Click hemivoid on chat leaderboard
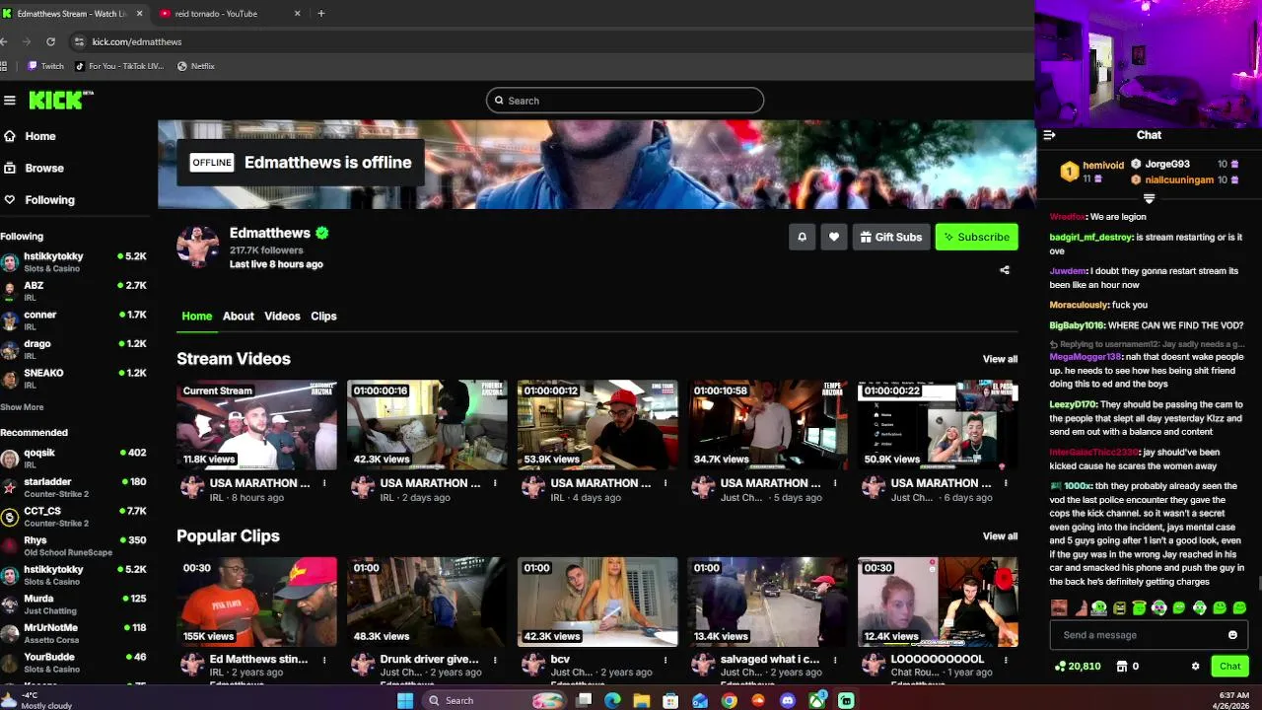This screenshot has height=710, width=1262. pyautogui.click(x=1103, y=166)
